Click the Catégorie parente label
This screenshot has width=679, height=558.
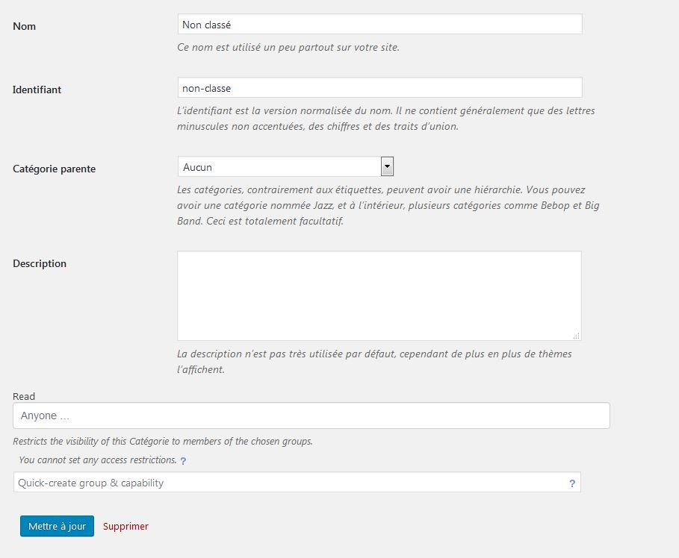[54, 169]
